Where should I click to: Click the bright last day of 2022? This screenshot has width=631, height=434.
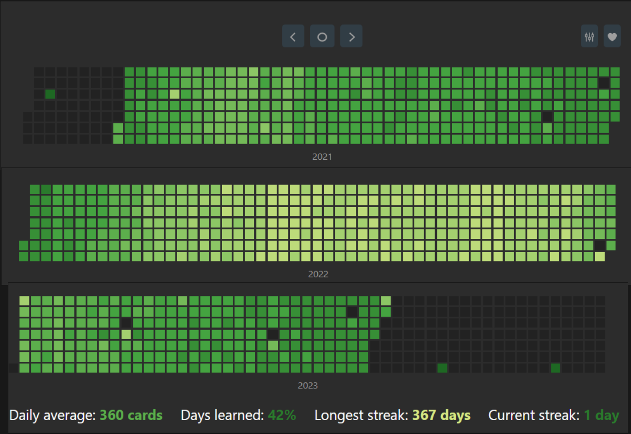click(x=599, y=256)
